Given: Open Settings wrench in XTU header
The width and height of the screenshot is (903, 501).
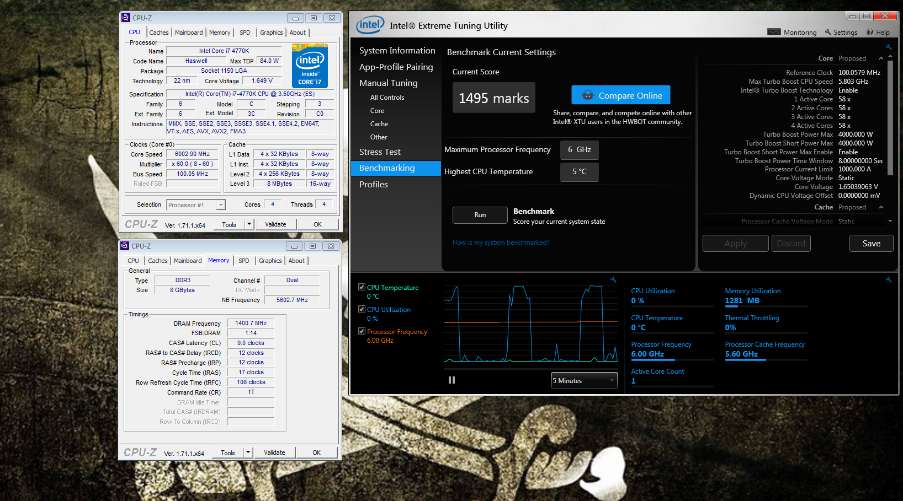Looking at the screenshot, I should click(828, 32).
